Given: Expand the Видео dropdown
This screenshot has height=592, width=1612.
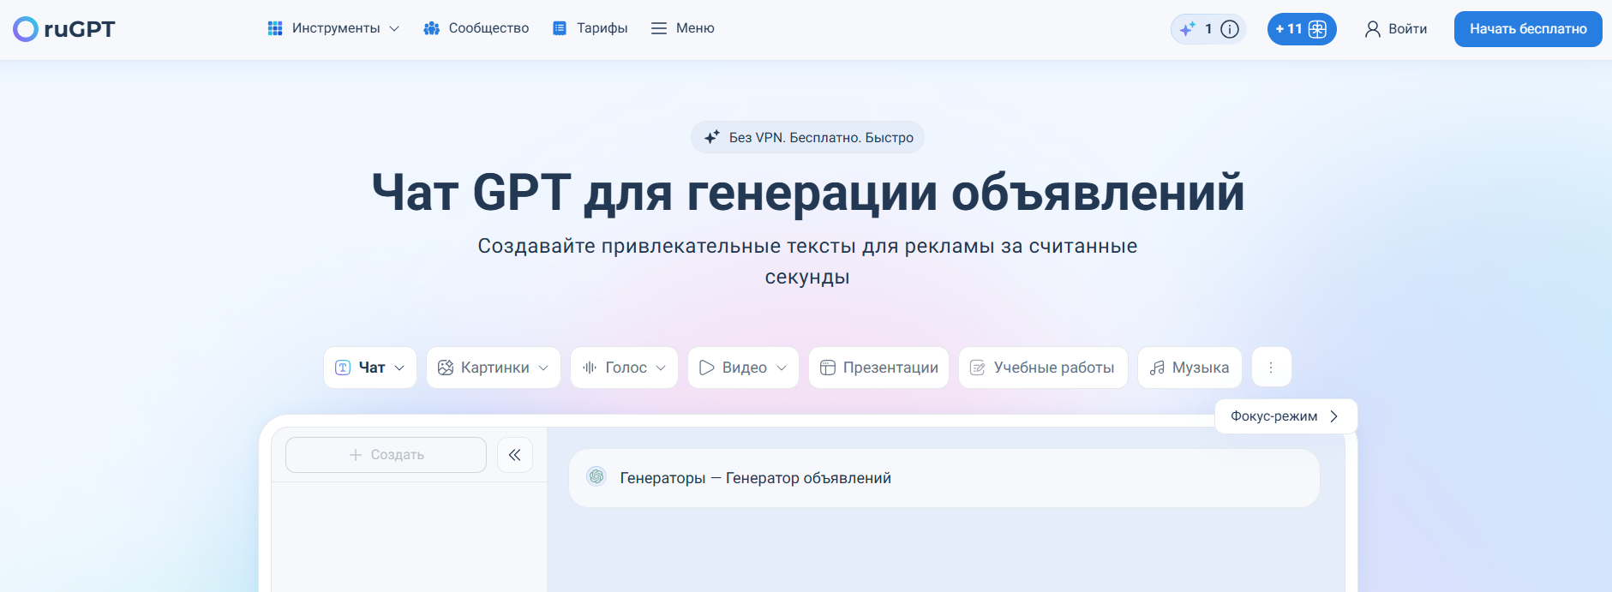Looking at the screenshot, I should coord(743,368).
